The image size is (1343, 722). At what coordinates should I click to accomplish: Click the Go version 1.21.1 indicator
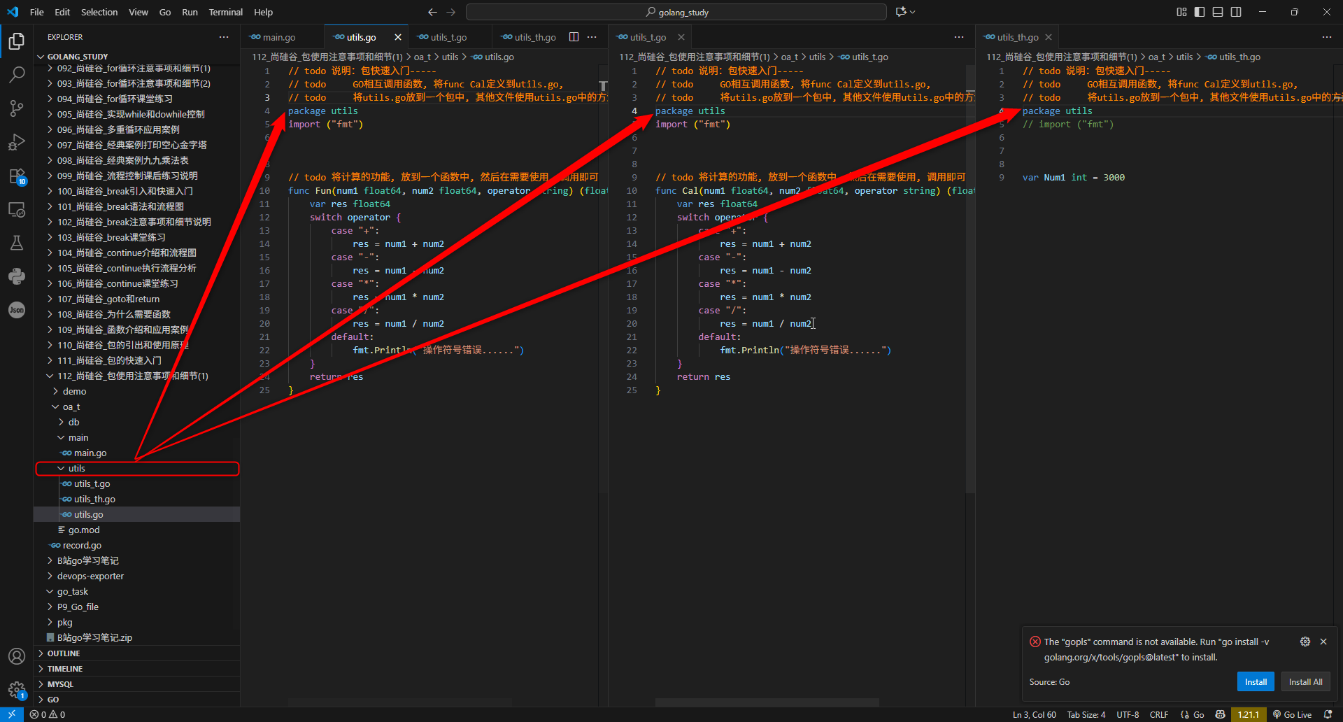(1249, 714)
